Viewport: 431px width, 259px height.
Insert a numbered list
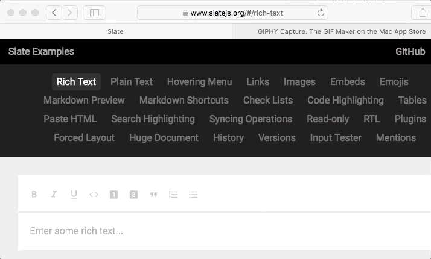tap(173, 195)
